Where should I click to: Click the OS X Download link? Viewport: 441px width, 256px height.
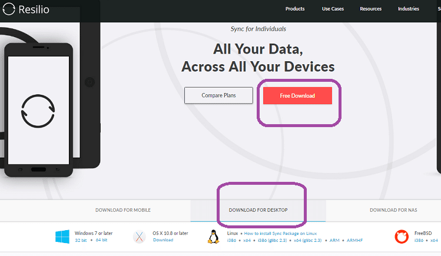coord(163,240)
